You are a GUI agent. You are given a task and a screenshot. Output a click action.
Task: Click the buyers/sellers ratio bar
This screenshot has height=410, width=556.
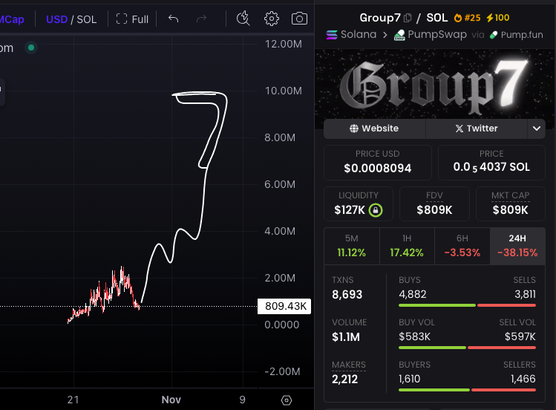pyautogui.click(x=467, y=390)
